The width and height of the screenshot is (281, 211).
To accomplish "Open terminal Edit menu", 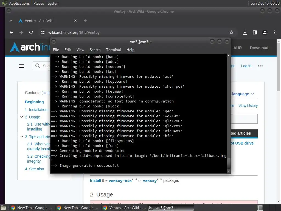I will [x=68, y=50].
